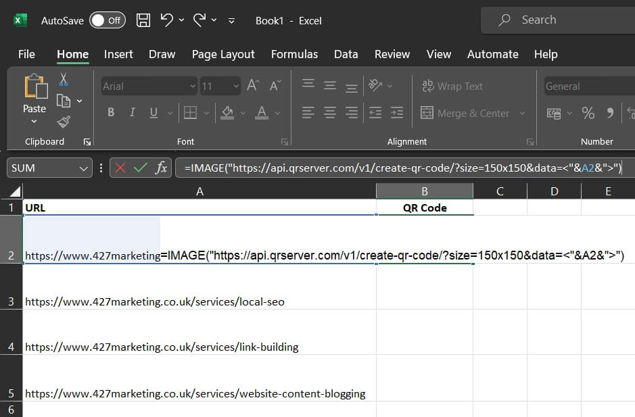Open Merge & Center options dropdown
The image size is (635, 417).
[x=523, y=114]
